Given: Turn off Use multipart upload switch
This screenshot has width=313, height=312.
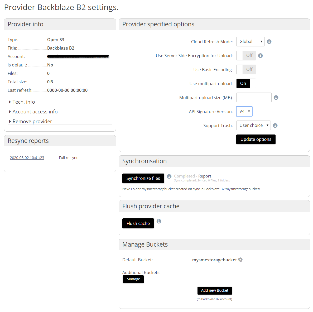Looking at the screenshot, I should (x=246, y=83).
